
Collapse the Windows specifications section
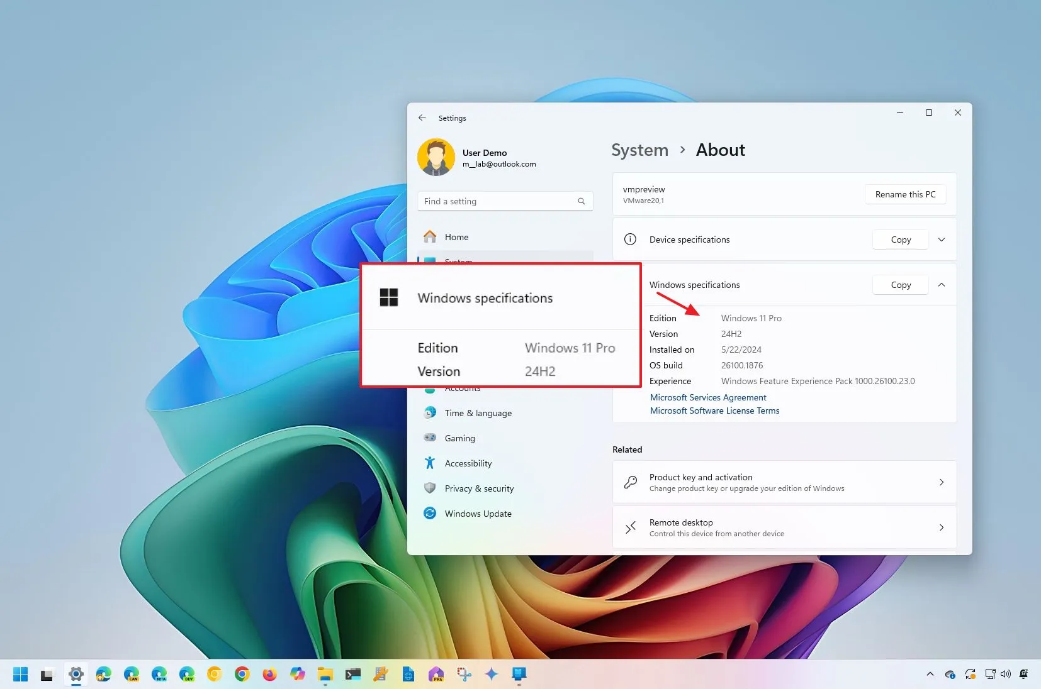point(942,285)
